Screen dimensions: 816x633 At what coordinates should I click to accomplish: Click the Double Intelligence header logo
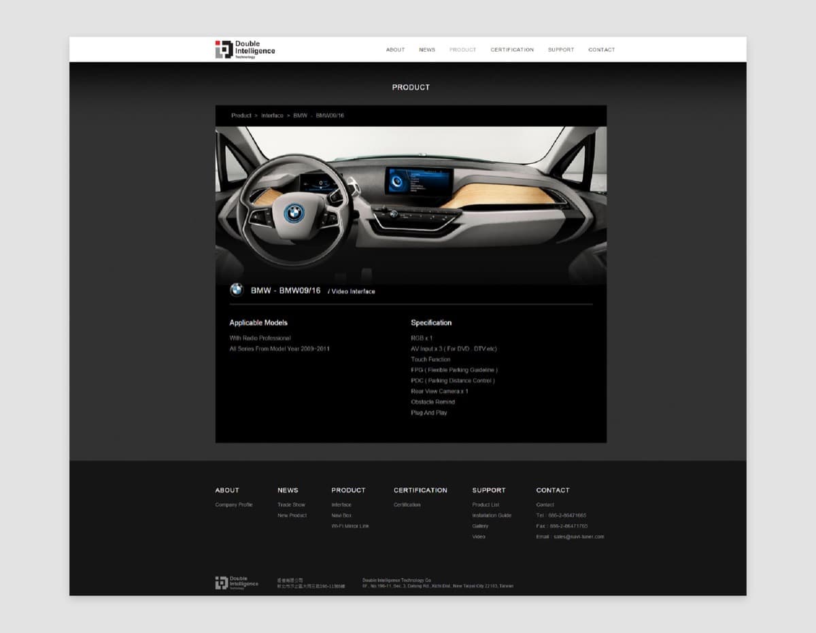245,50
